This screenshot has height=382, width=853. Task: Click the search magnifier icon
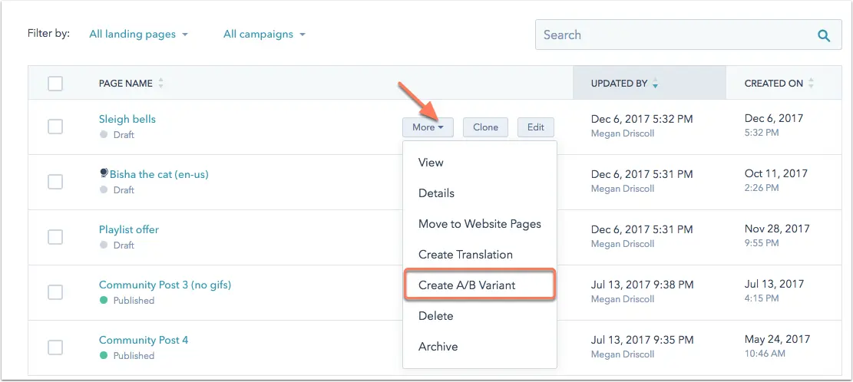coord(824,35)
